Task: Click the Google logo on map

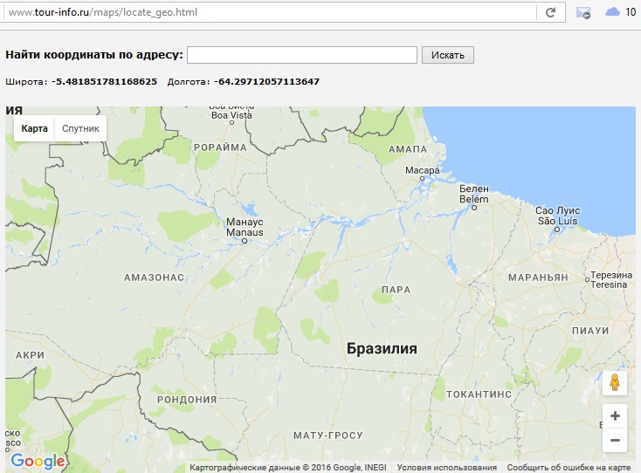Action: pyautogui.click(x=38, y=461)
